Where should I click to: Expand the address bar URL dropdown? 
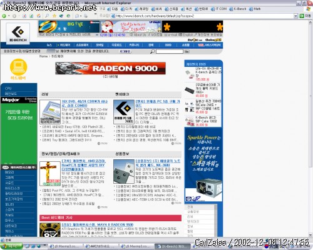295,16
